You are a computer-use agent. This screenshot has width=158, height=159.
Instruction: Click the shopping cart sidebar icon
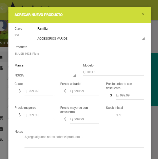(x=2, y=118)
